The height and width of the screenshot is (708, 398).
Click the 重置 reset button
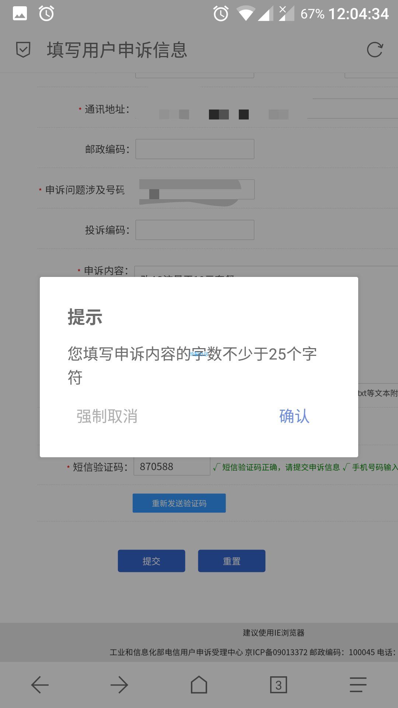click(232, 561)
